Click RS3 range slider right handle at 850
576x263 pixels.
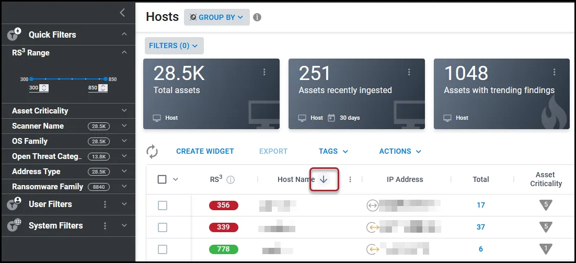[x=106, y=79]
